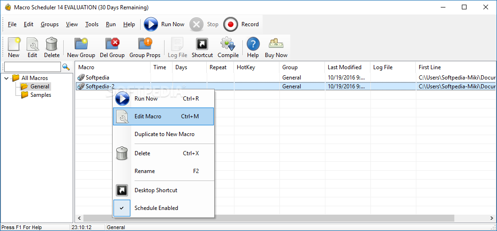Create a New Group folder
The height and width of the screenshot is (231, 497).
point(81,48)
